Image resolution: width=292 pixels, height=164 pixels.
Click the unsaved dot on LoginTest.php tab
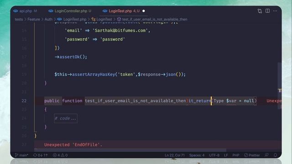(x=144, y=11)
